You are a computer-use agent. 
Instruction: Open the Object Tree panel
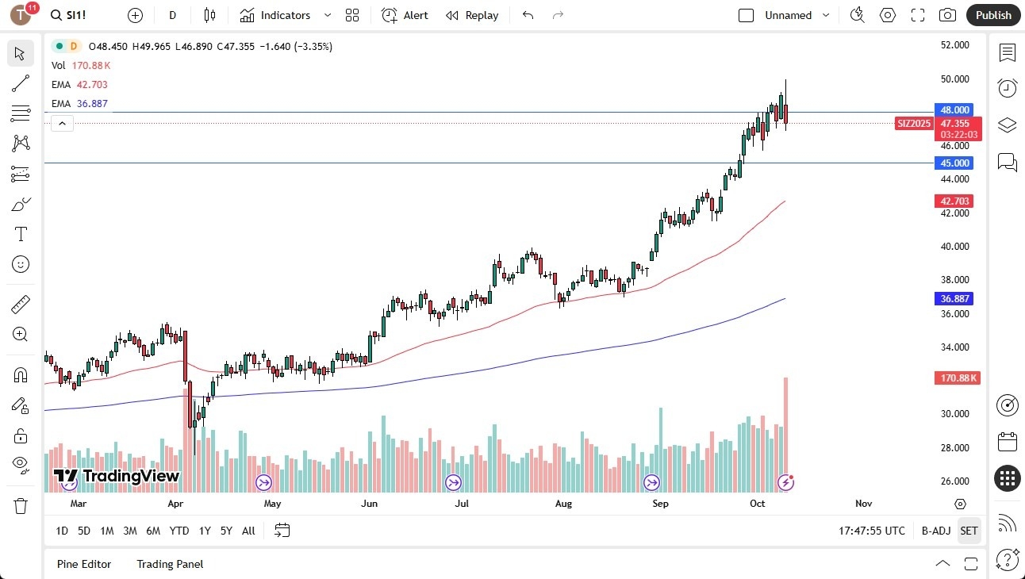1007,125
